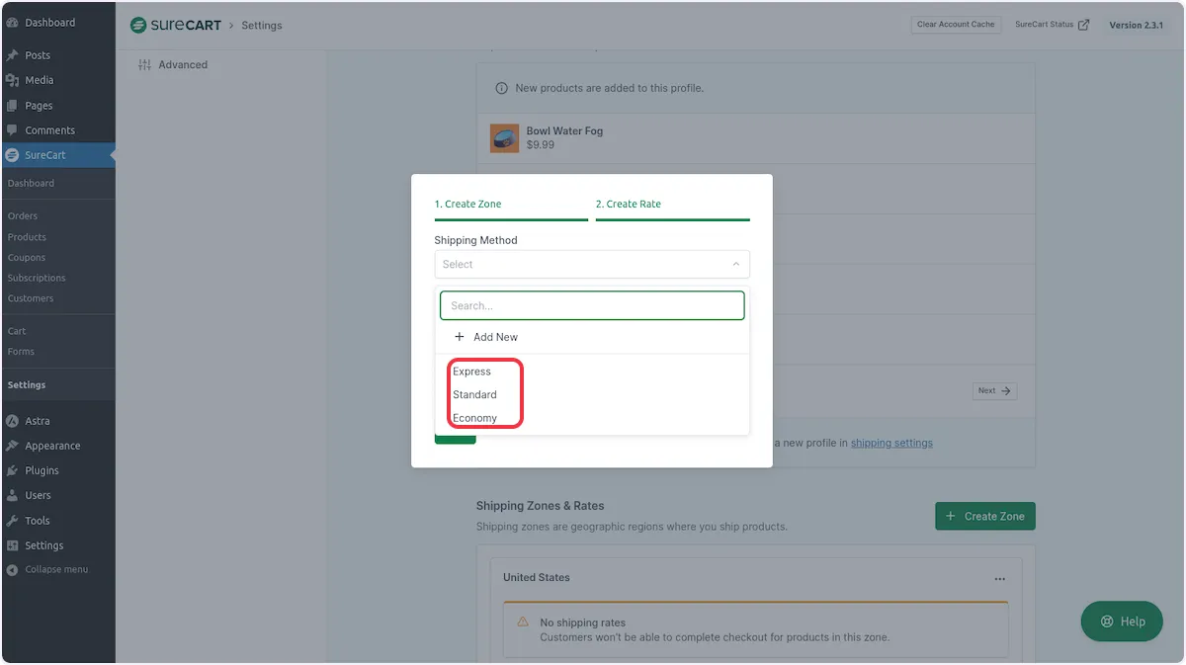Select bold Settings in SureCart submenu
Image resolution: width=1186 pixels, height=665 pixels.
(27, 385)
